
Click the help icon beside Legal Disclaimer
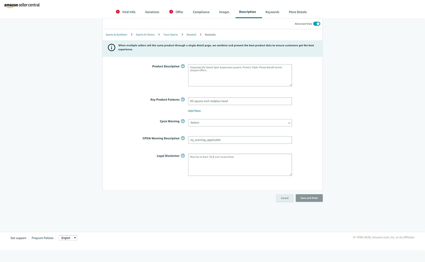pos(183,156)
